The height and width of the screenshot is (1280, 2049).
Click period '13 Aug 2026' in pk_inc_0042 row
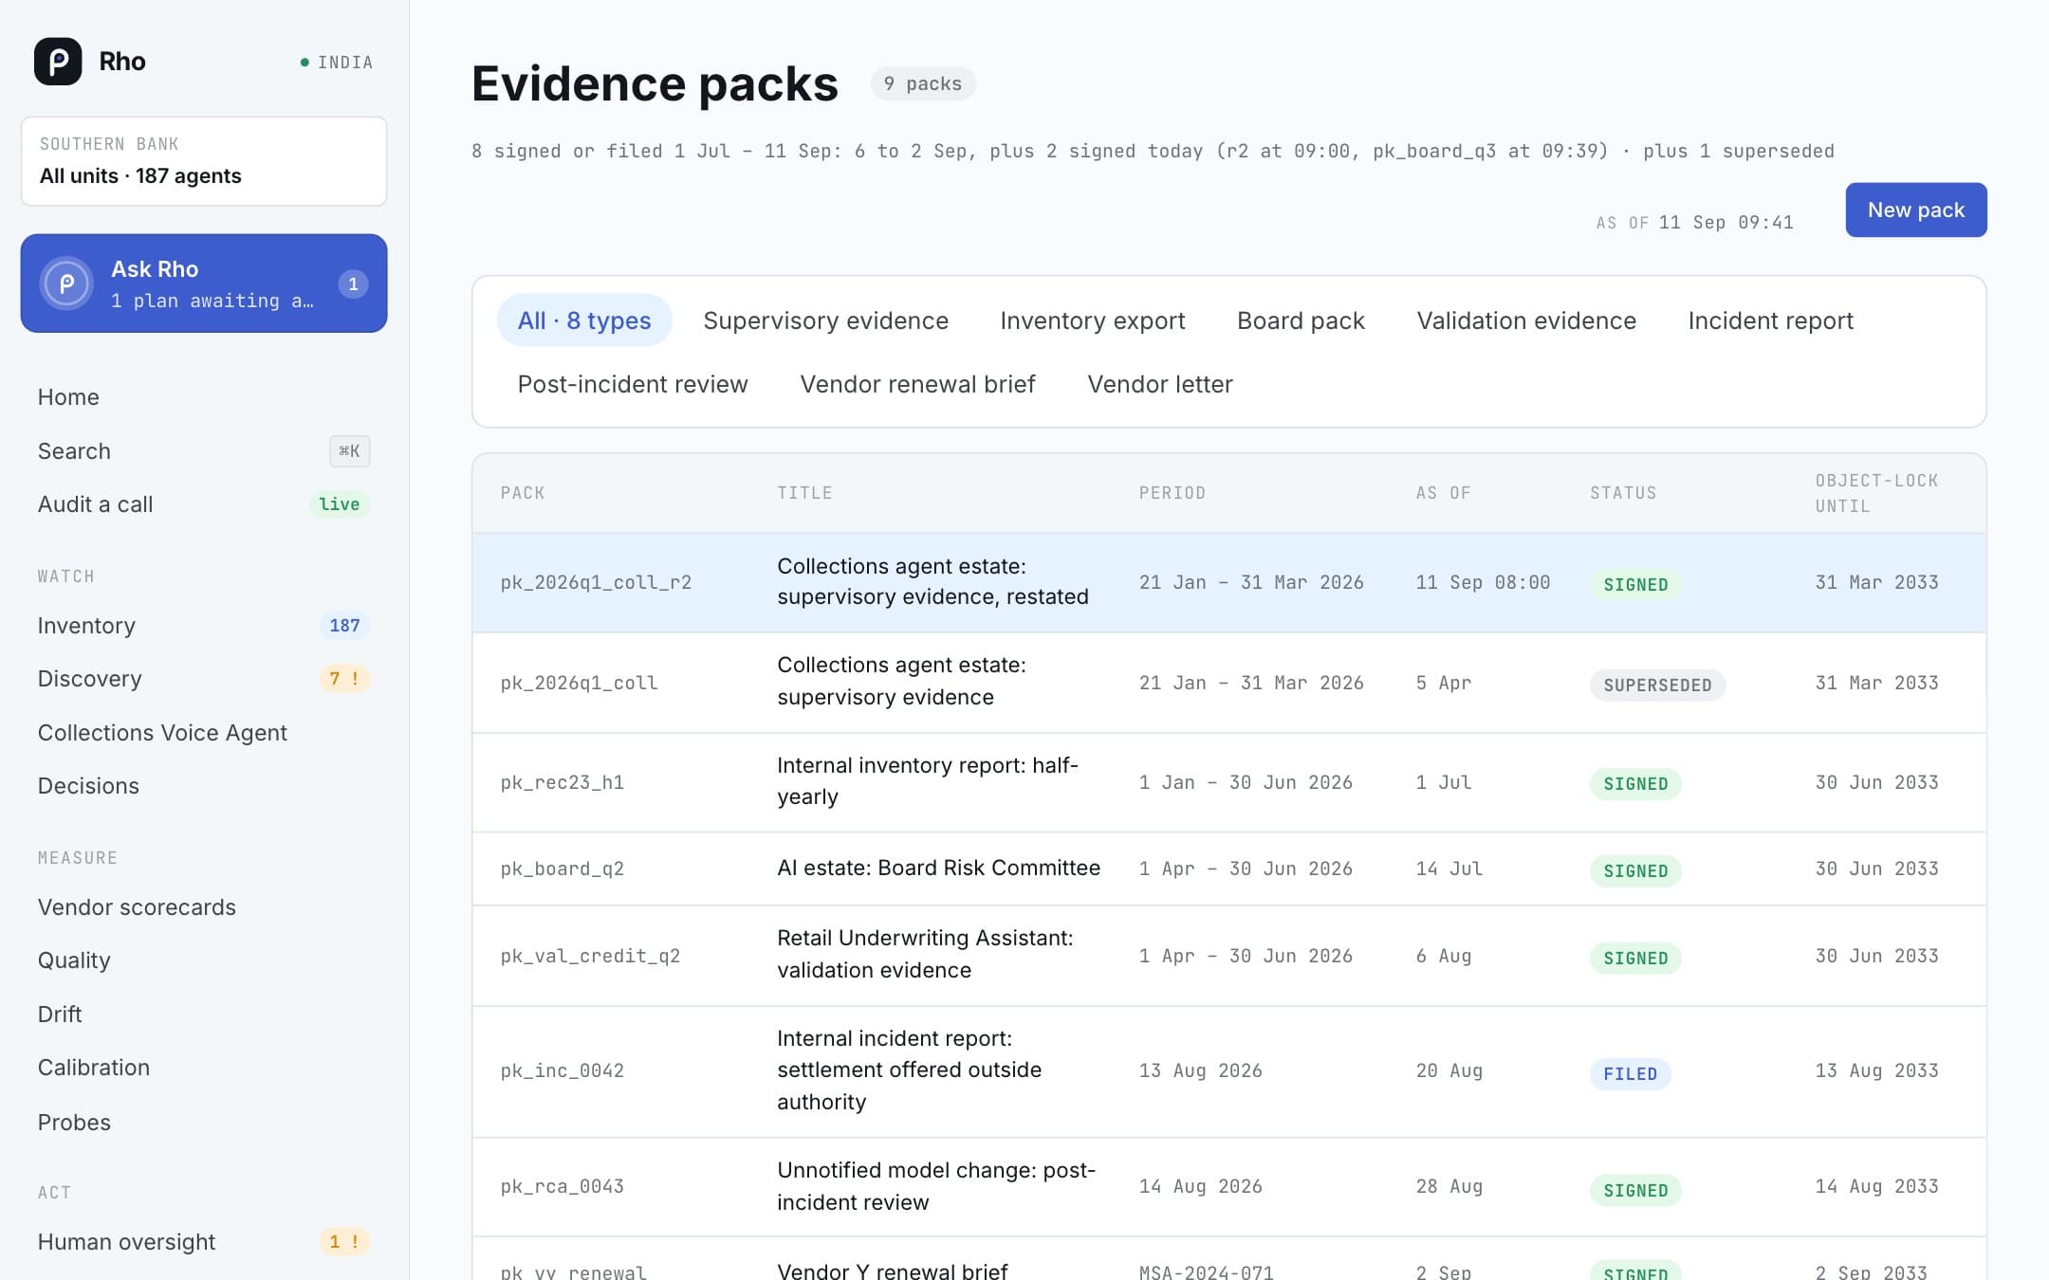point(1200,1070)
